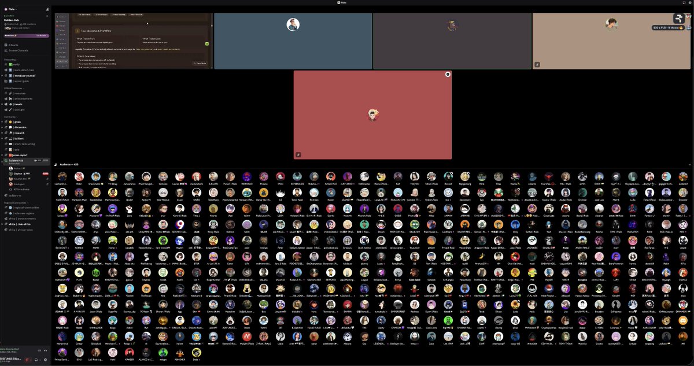Viewport: 694px width, 366px height.
Task: Click audience member Robin's avatar
Action: coord(79,176)
